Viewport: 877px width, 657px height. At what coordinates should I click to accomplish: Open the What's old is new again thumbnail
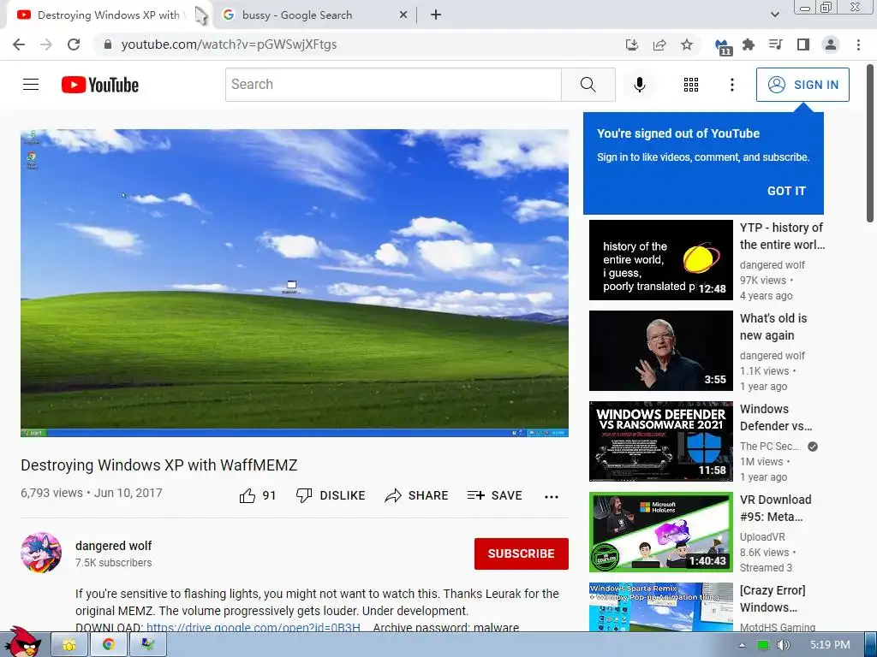coord(660,350)
